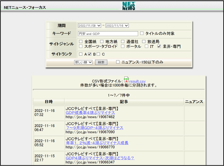224x166 pixels.
Task: Tick the 地方紙 checkbox
Action: tap(102, 42)
